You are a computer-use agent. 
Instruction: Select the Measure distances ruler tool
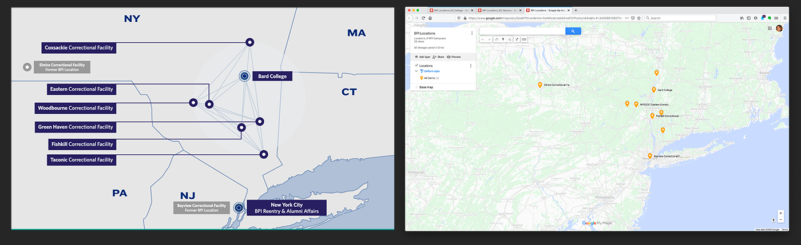(x=524, y=39)
